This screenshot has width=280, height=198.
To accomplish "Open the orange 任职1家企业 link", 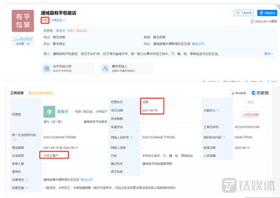I will (77, 31).
